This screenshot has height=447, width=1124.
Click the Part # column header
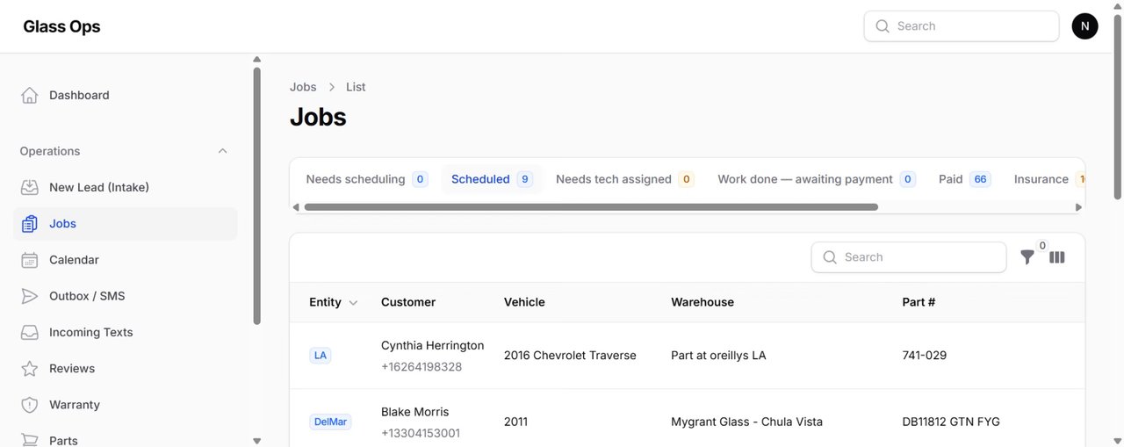click(919, 302)
